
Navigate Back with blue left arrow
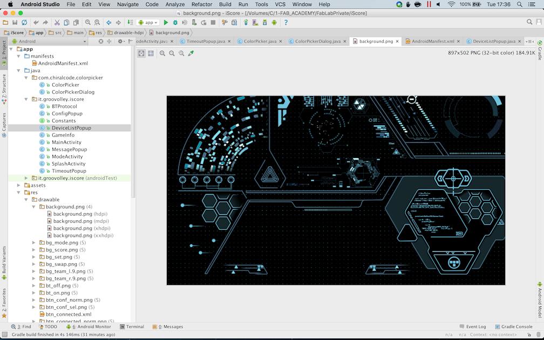point(108,23)
